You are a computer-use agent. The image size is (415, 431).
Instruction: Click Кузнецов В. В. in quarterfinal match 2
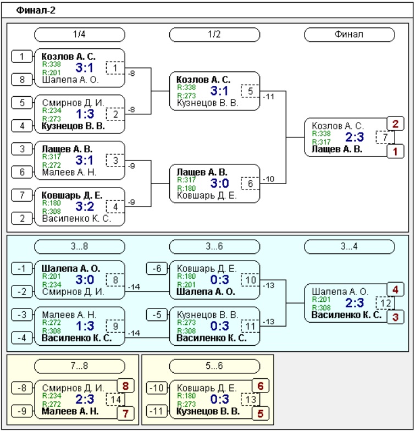click(x=73, y=126)
